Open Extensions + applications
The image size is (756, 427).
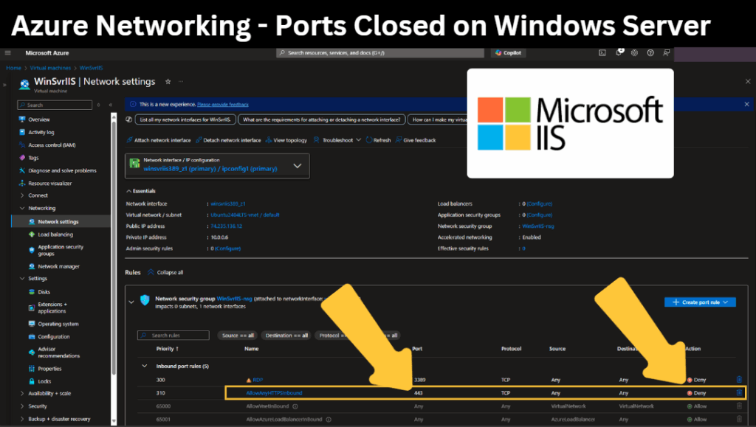click(x=52, y=308)
